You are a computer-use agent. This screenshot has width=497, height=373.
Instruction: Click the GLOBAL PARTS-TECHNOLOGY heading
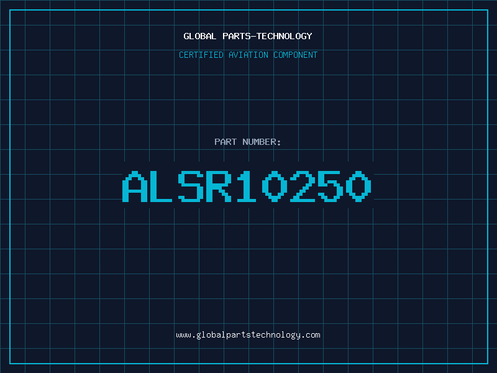point(248,36)
